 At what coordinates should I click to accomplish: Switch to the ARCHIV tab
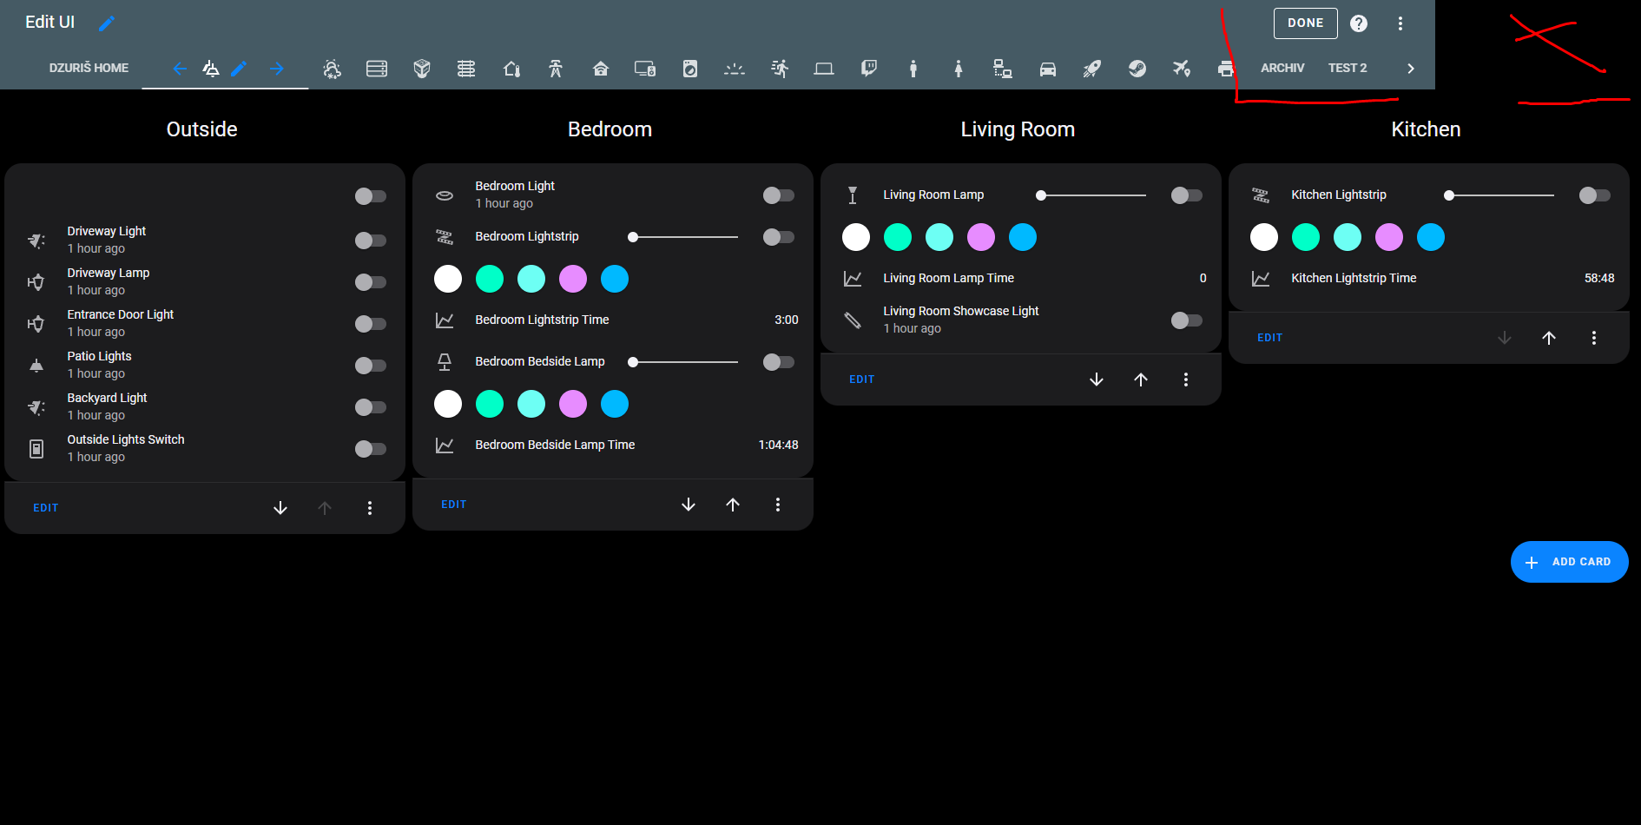(x=1282, y=68)
